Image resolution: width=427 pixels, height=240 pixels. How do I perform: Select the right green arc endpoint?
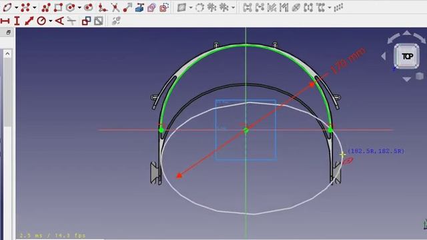tap(330, 131)
